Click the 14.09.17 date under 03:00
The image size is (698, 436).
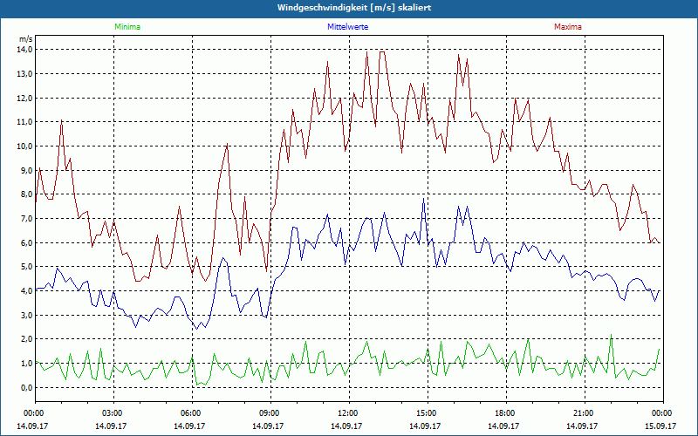(111, 426)
